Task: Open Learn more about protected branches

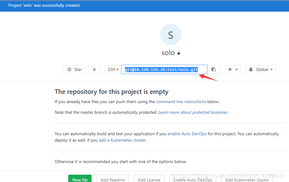Action: coord(193,112)
